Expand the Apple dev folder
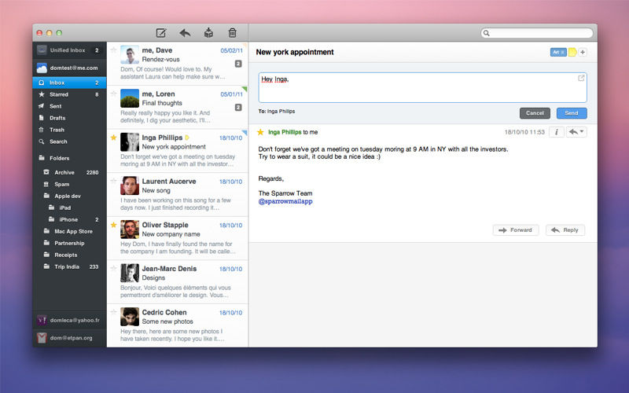 pos(69,196)
